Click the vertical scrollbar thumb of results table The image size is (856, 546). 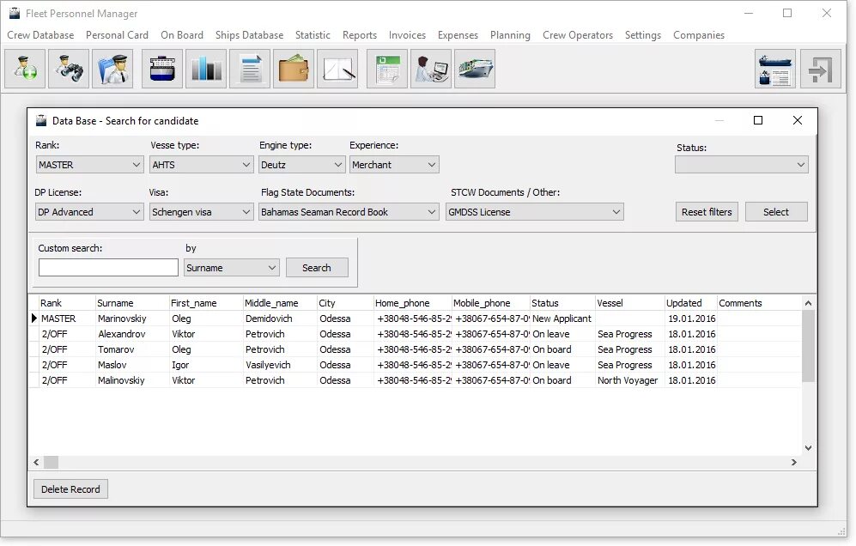click(809, 346)
